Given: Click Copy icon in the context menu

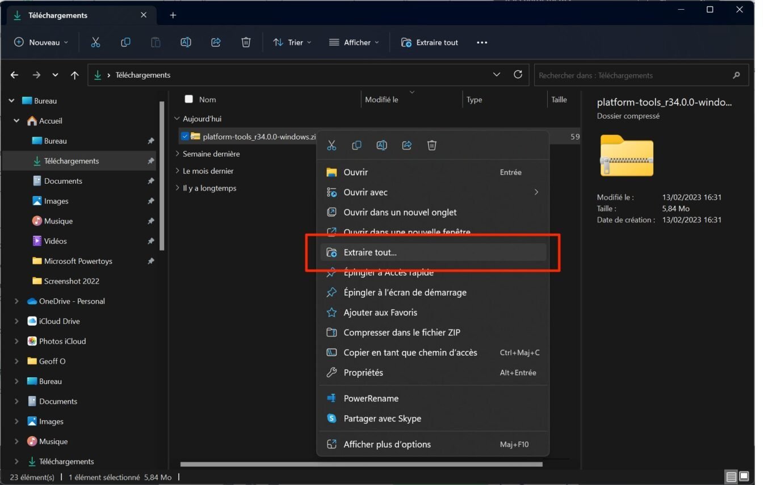Looking at the screenshot, I should click(356, 146).
